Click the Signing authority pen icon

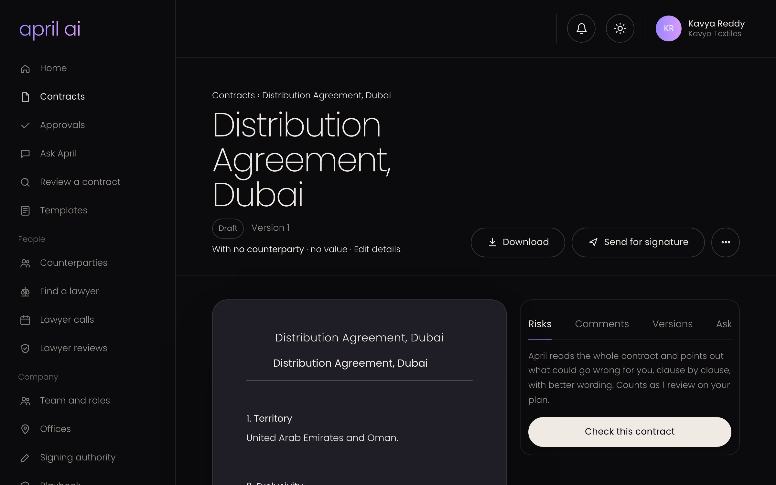[x=25, y=458]
